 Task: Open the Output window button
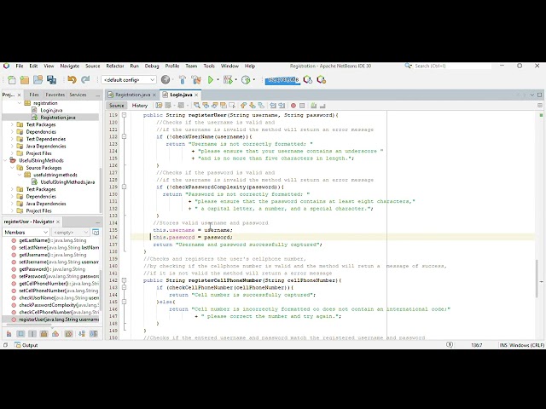[x=26, y=345]
